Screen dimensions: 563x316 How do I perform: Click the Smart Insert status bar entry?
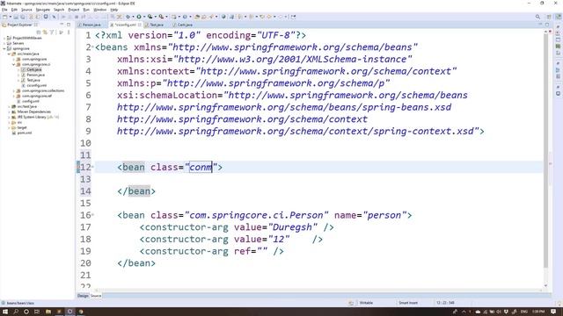coord(408,303)
